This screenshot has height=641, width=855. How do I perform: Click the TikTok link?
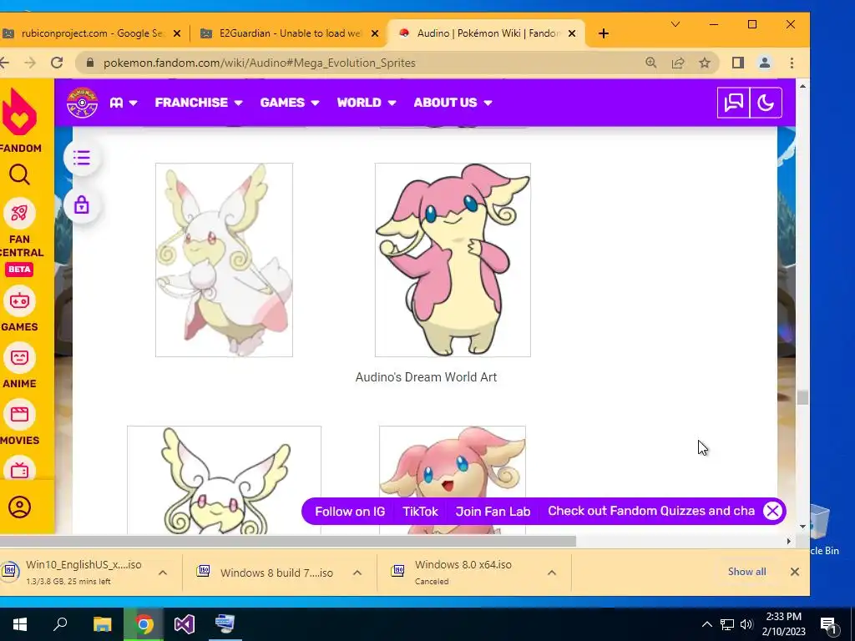[x=420, y=512]
